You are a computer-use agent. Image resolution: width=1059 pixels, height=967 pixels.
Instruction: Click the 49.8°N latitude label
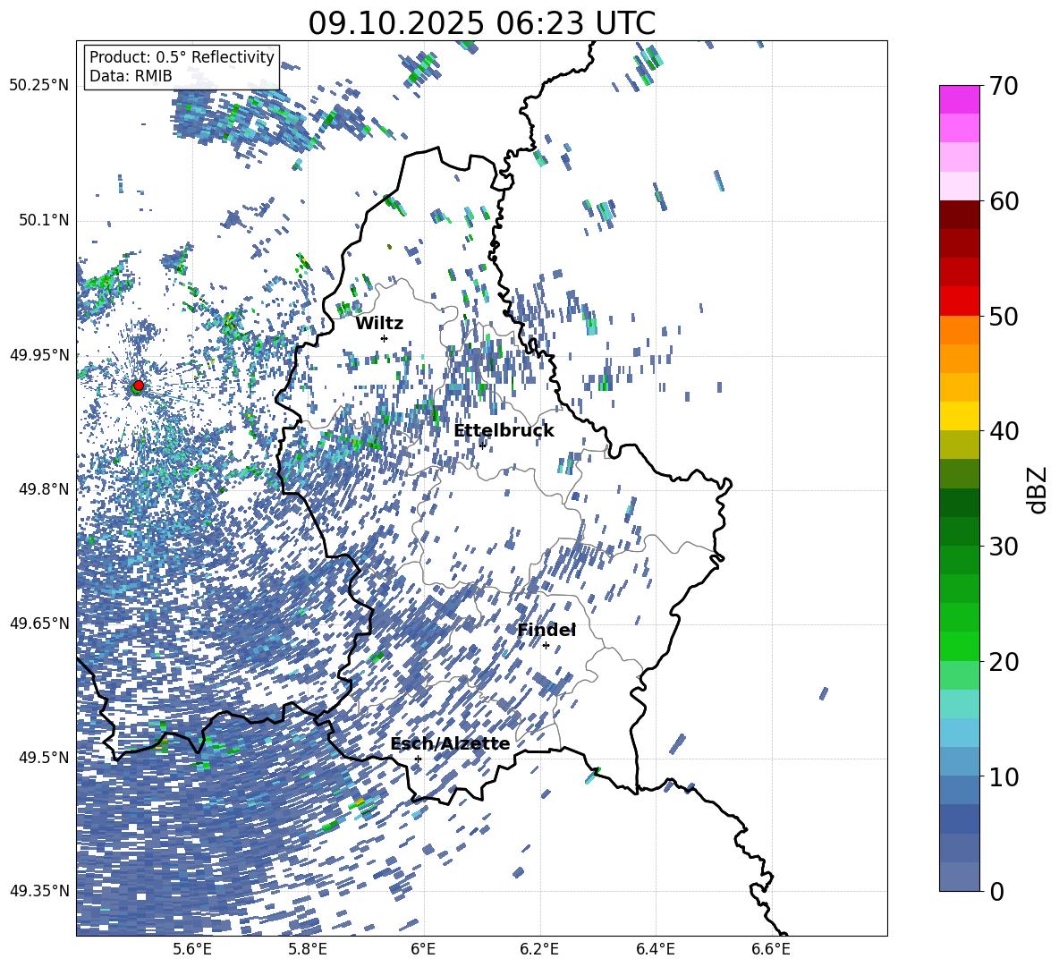[46, 489]
